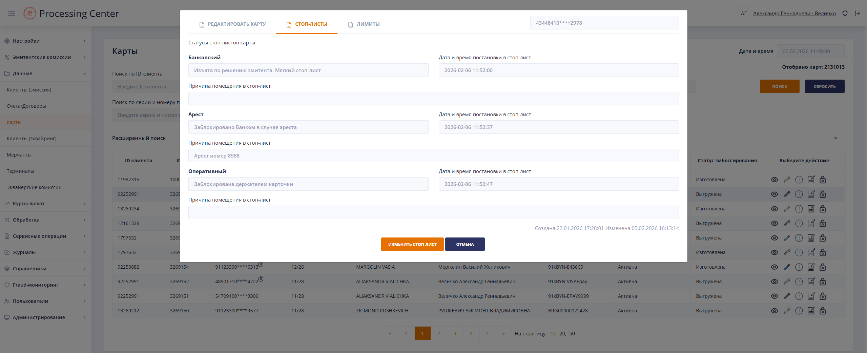
Task: Click the Арест reason field "Арест номер 8988"
Action: pos(433,155)
